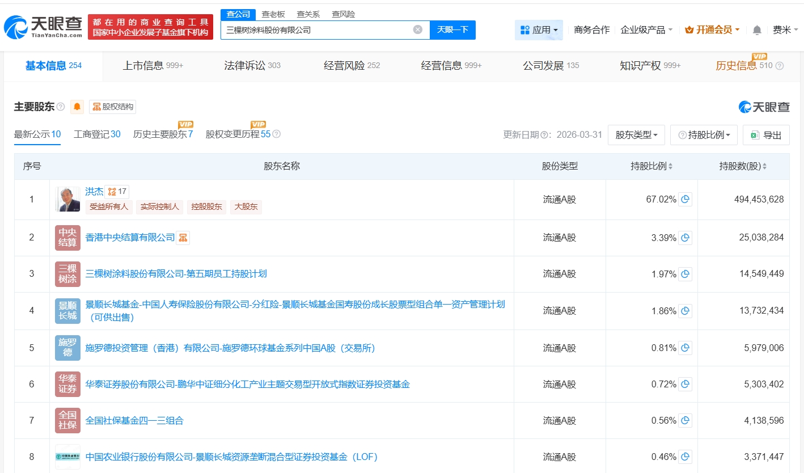Open the 费米 account menu

[785, 30]
